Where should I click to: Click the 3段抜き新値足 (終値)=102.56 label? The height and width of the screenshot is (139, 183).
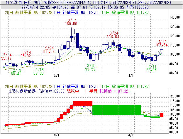point(37,91)
